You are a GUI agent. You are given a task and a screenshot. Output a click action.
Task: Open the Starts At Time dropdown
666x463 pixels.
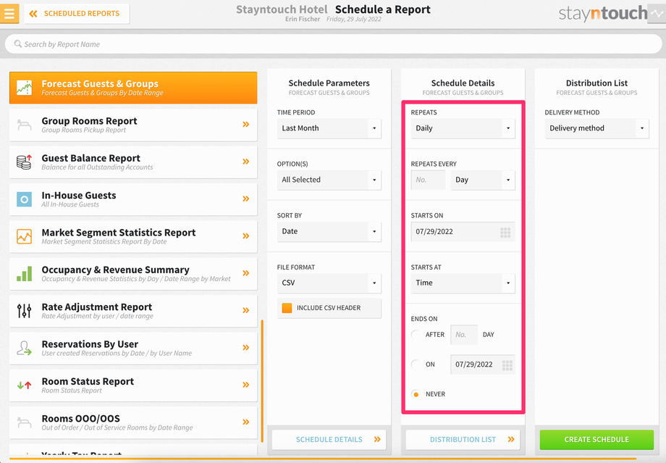coord(463,283)
